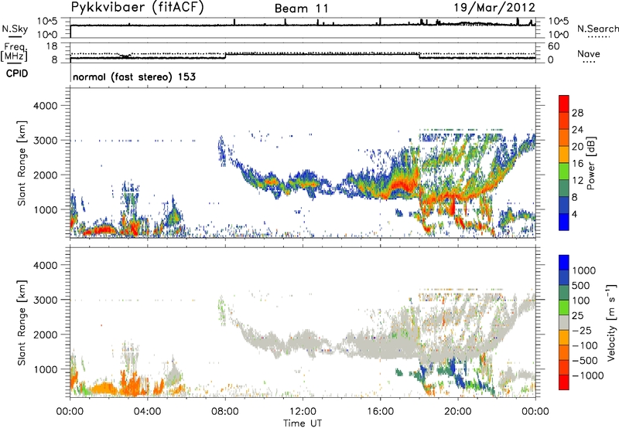The height and width of the screenshot is (428, 619).
Task: Click the '08:00' time axis tick label
Action: 225,412
